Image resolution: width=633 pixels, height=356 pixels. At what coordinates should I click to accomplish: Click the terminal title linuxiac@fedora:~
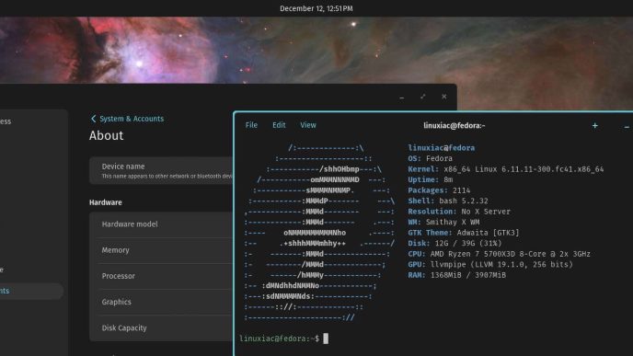click(455, 125)
